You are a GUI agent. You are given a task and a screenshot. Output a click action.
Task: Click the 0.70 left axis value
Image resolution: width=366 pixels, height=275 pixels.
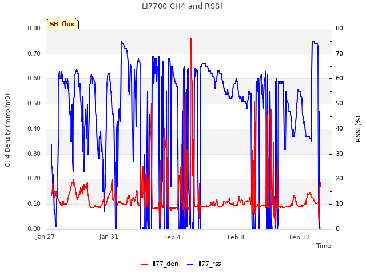pos(34,53)
